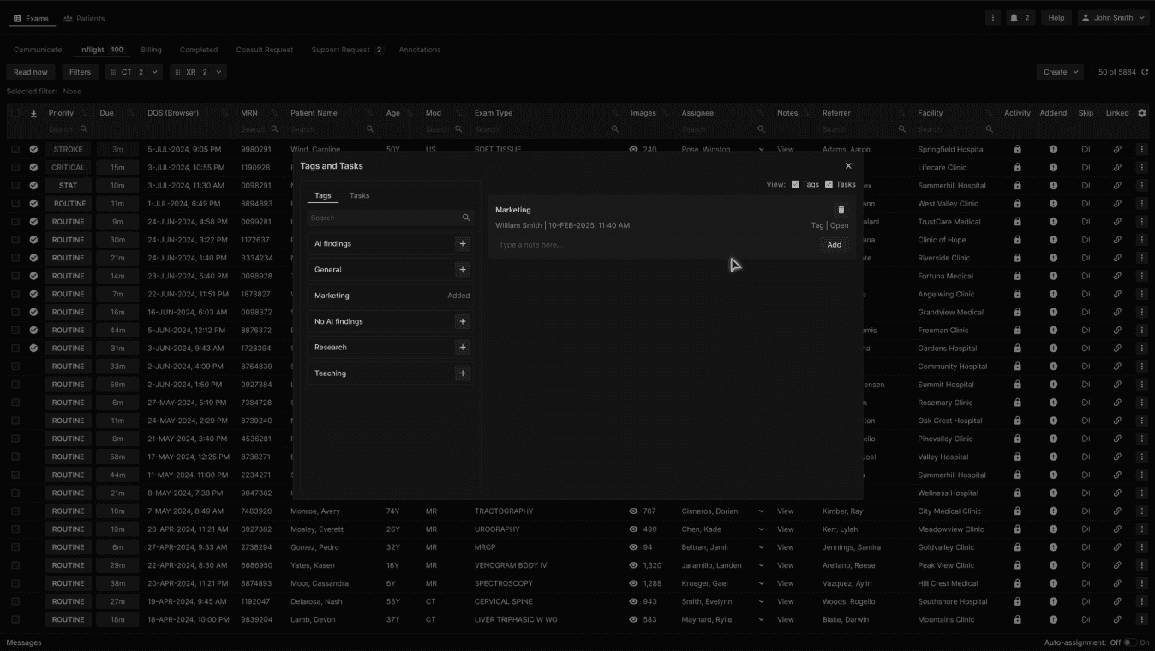The height and width of the screenshot is (651, 1155).
Task: View notes for Gomez, Pedro
Action: click(x=786, y=547)
